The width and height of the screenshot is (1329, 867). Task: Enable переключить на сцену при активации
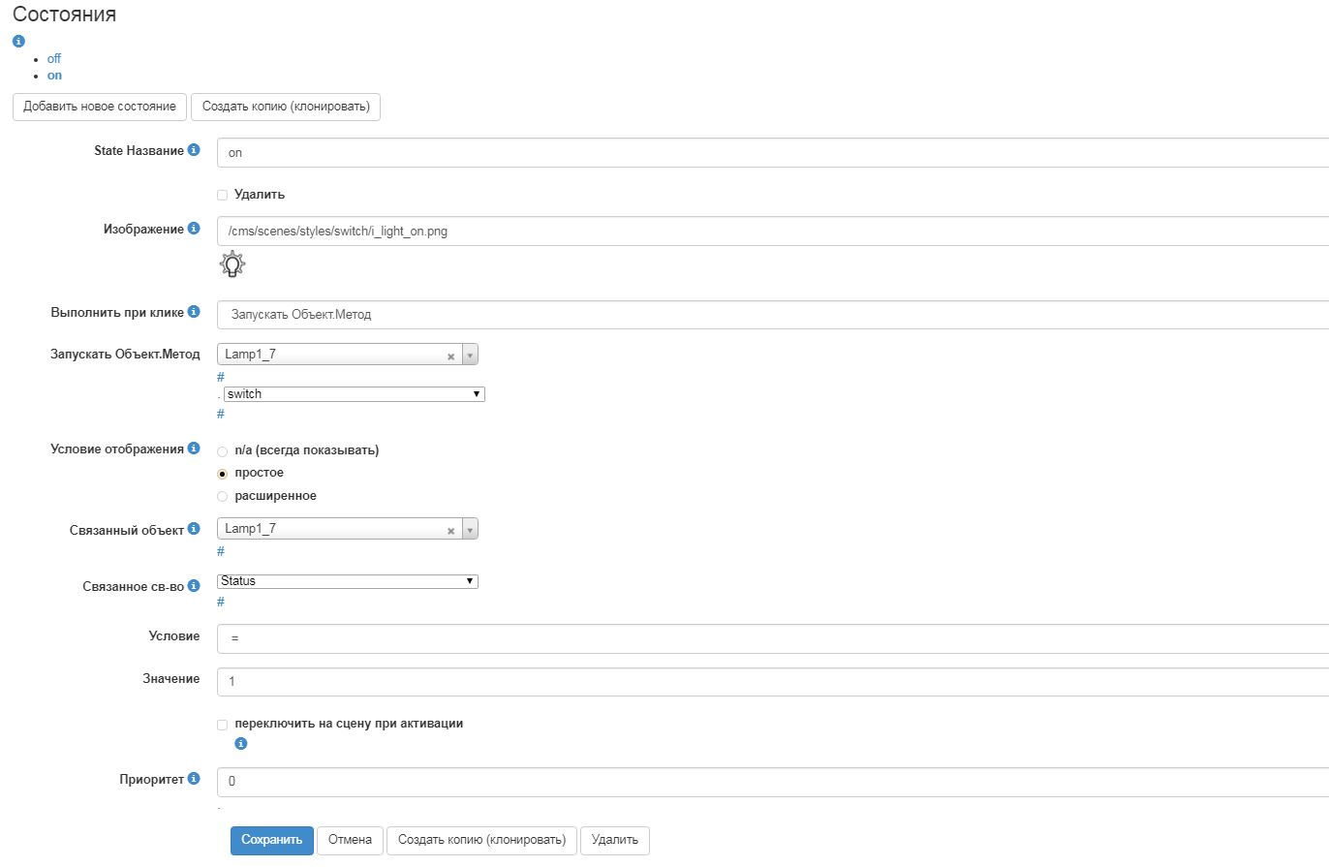[x=223, y=725]
